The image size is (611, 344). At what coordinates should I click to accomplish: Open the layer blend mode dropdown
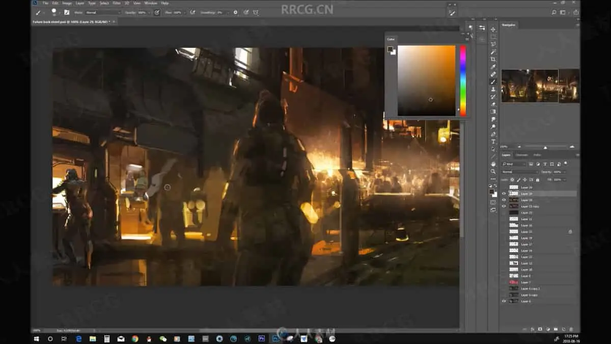click(519, 172)
